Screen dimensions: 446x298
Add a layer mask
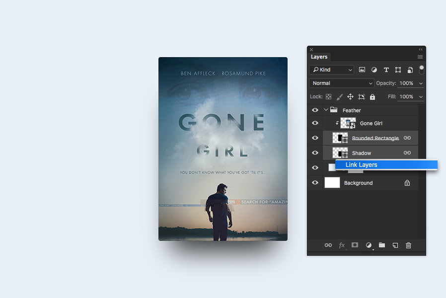tap(355, 245)
